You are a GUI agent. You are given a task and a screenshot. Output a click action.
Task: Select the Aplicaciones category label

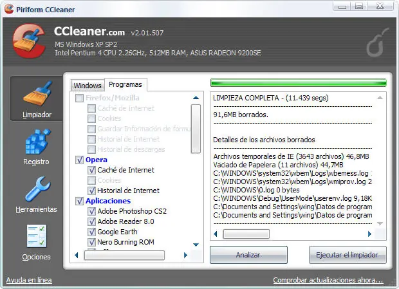coord(108,201)
